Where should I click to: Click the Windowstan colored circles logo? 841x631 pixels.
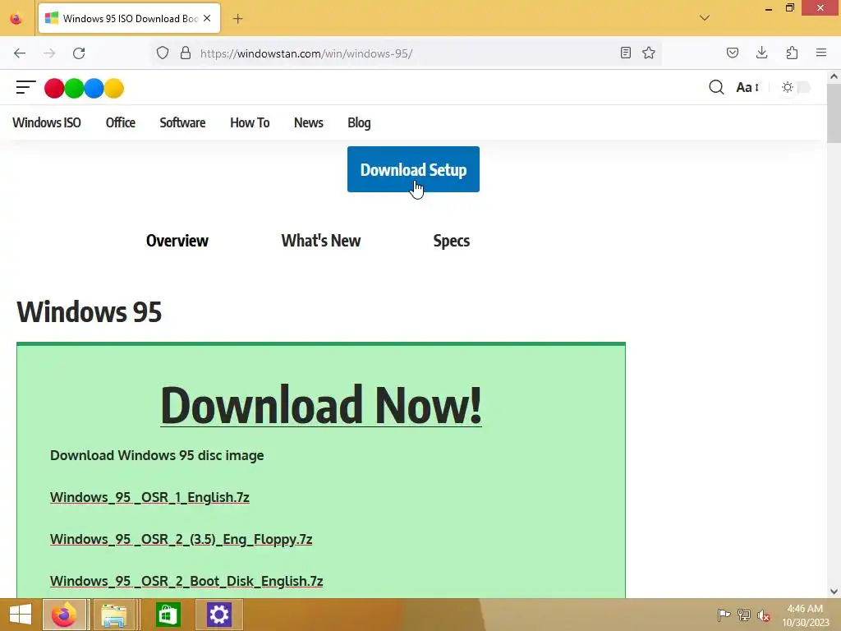coord(85,89)
